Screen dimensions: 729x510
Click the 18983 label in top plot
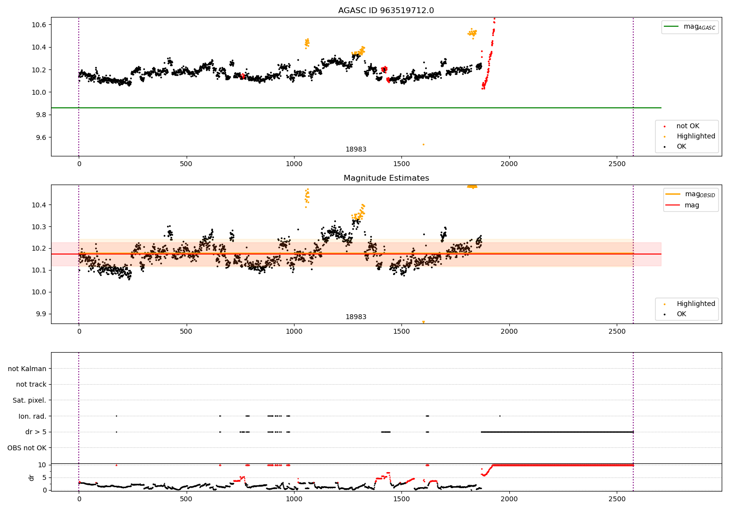click(356, 150)
